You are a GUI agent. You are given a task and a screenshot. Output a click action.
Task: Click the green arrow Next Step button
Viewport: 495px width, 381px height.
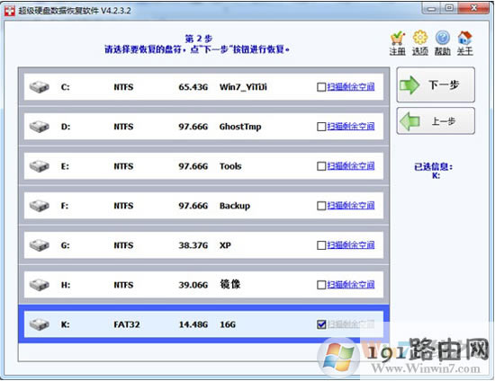coord(436,84)
